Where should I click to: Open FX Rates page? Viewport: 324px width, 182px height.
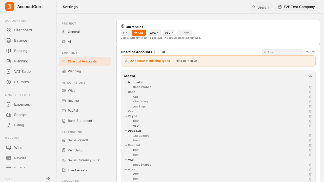(28, 82)
